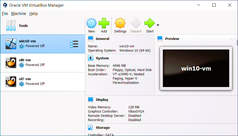
Task: Select the Tools entry label
Action: 23,26
